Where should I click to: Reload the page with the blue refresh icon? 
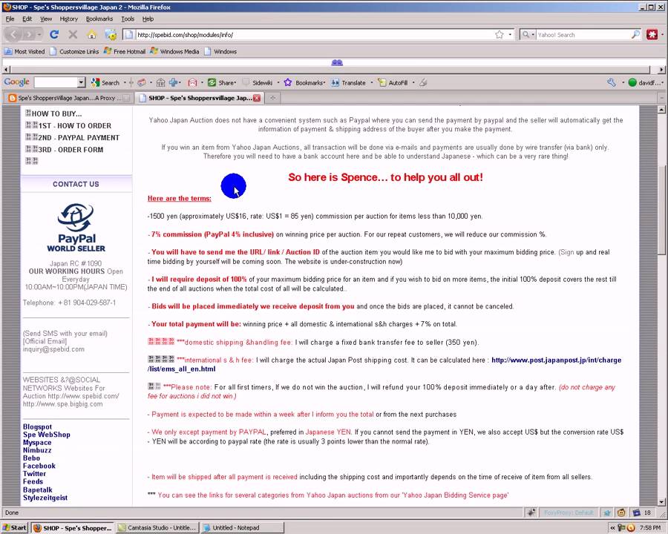pos(54,35)
